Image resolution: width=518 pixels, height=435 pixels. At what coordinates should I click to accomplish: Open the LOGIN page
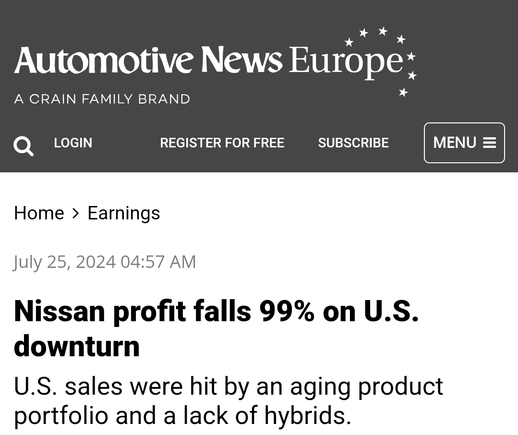73,143
